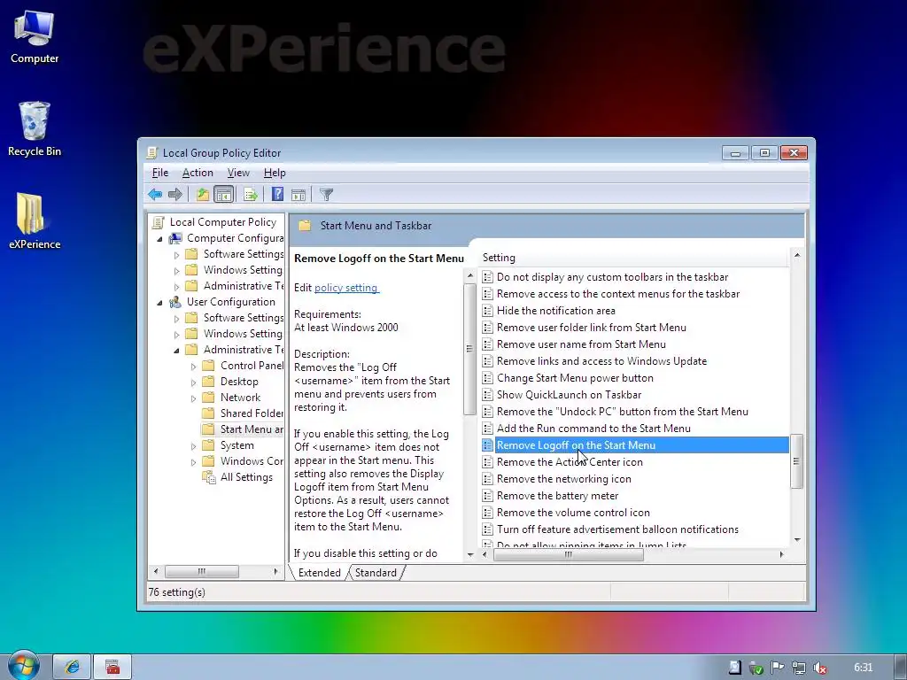907x680 pixels.
Task: Select Remove links and access to Windows Update
Action: 601,361
